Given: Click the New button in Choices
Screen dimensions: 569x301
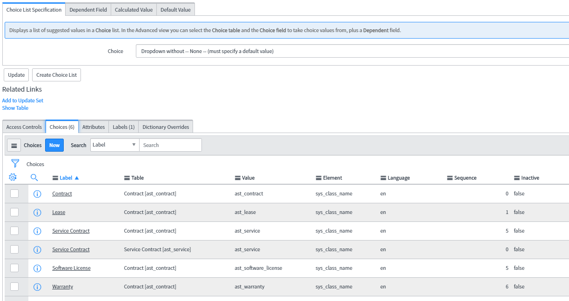Looking at the screenshot, I should point(54,145).
